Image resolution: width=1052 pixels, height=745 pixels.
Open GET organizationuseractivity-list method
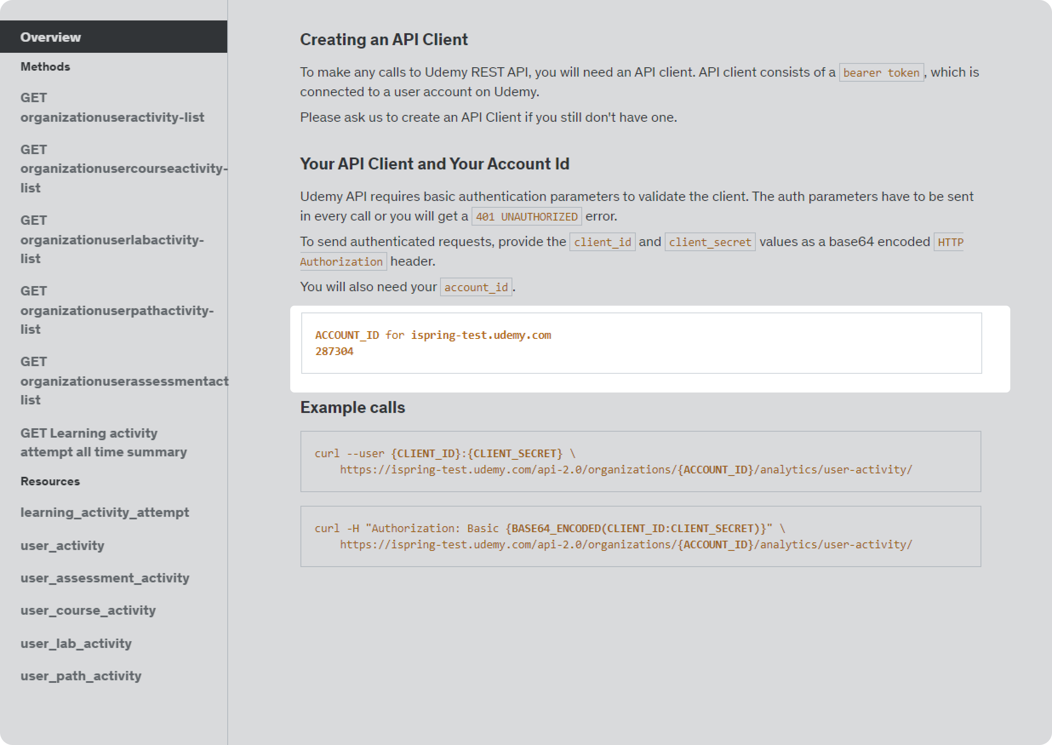[x=112, y=107]
